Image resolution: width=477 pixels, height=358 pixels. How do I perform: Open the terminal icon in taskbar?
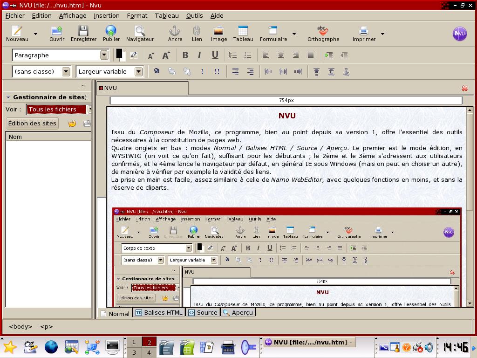click(x=113, y=347)
